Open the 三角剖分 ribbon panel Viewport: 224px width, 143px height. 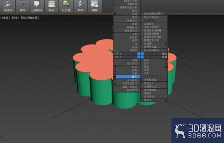[37, 6]
